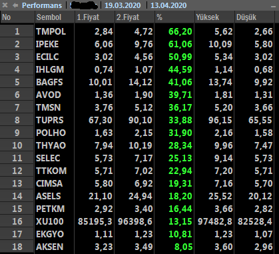The width and height of the screenshot is (279, 254).
Task: Click TMPOL low value 2,66
Action: click(264, 31)
